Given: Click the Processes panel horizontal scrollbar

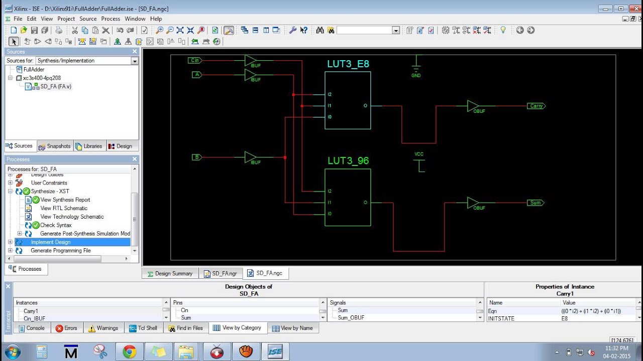Looking at the screenshot, I should [x=58, y=259].
